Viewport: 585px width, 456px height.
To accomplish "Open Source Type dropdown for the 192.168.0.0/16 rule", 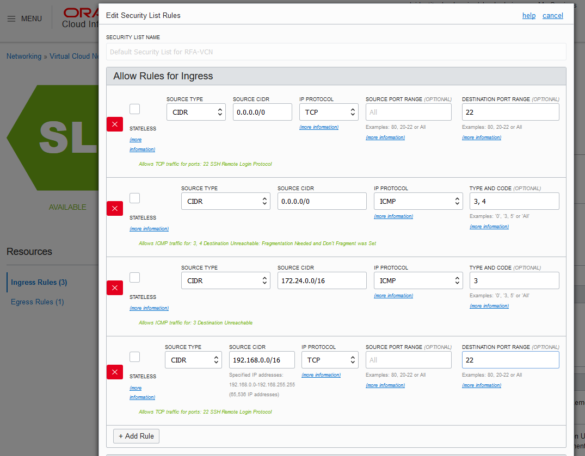I will [193, 360].
